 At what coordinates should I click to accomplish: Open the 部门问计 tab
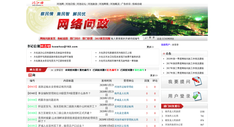[x=75, y=39]
